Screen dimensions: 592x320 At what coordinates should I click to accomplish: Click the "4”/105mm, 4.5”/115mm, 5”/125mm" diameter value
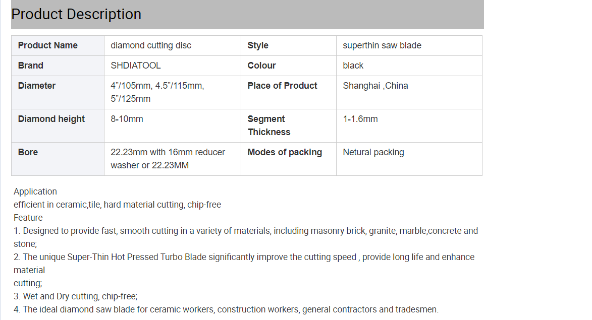coord(157,92)
